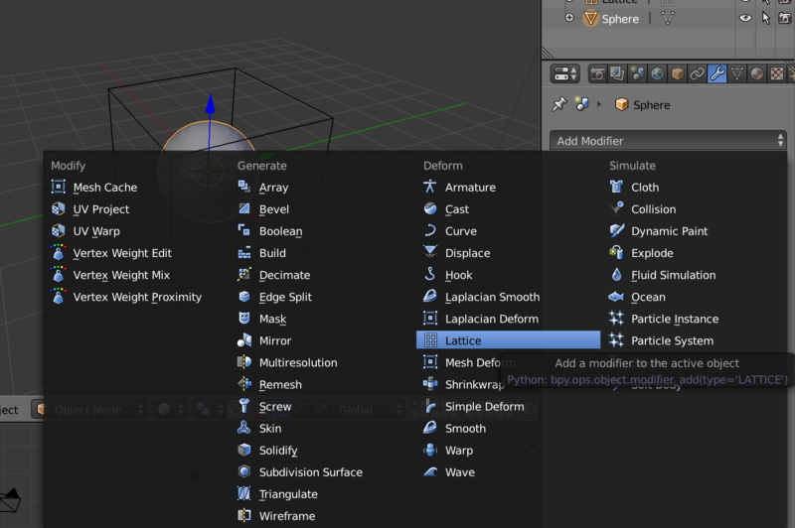795x528 pixels.
Task: Toggle Sphere renderability camera icon in outliner
Action: point(785,18)
